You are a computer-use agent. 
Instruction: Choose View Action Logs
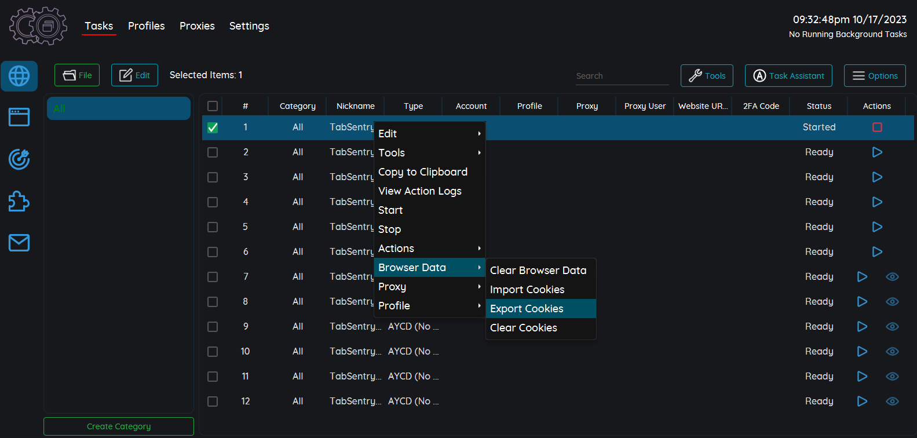429,191
